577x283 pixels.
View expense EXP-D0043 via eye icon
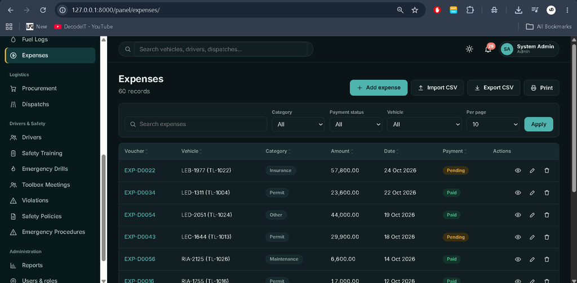(x=518, y=237)
